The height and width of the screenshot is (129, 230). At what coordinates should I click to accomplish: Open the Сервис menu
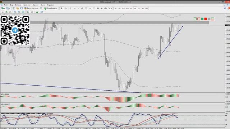coord(35,5)
